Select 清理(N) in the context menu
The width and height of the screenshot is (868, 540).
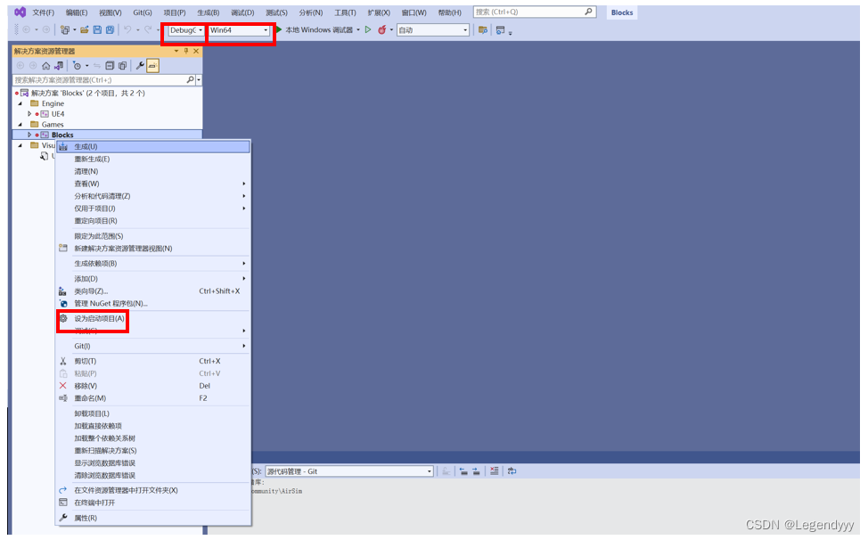153,171
